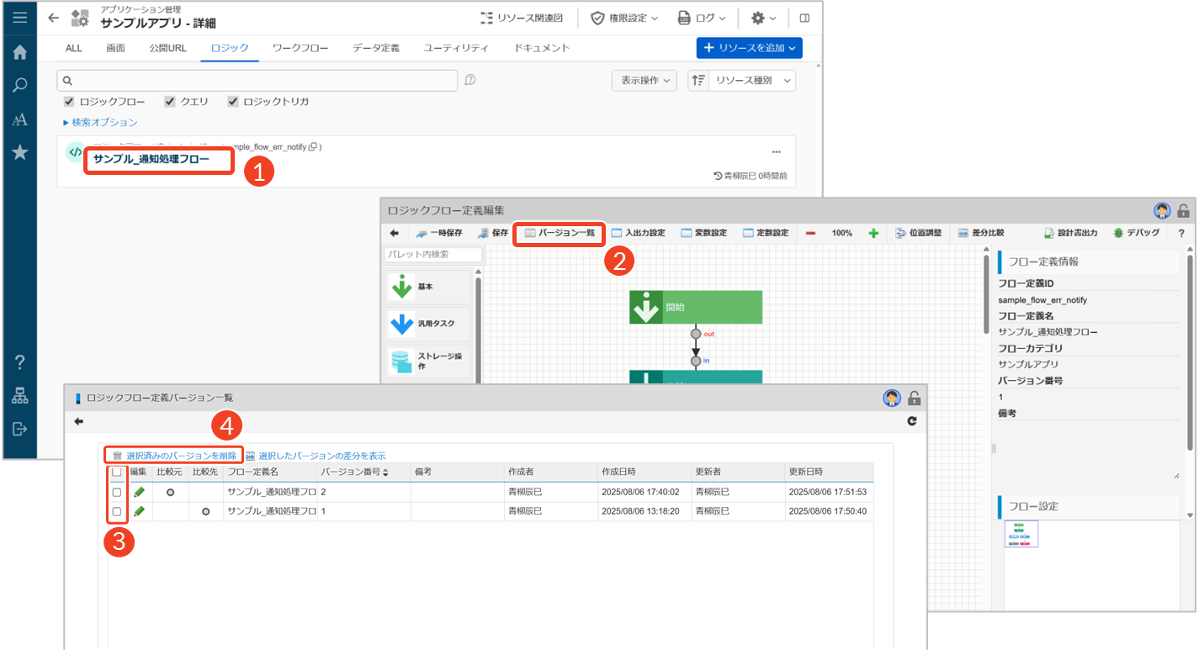
Task: Toggle the クエリ filter checkbox
Action: click(170, 102)
